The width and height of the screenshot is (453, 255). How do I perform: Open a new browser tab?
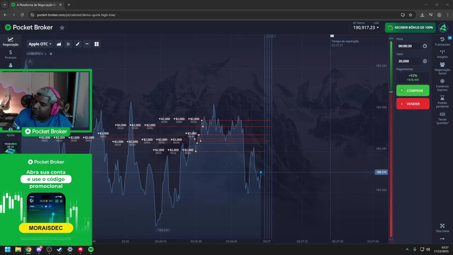[x=69, y=5]
